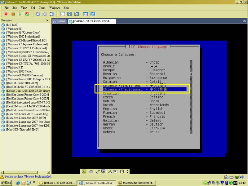Click the Suspend VM toolbar button
Screen dimensions: 248x186
(13, 14)
